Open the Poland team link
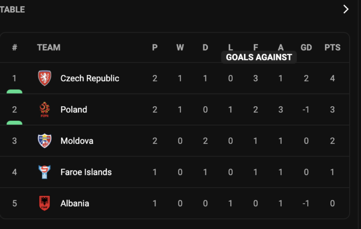 coord(74,110)
